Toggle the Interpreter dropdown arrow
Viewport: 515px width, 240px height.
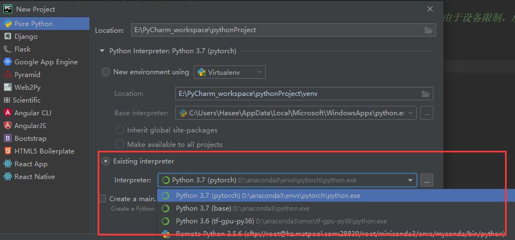click(x=410, y=180)
